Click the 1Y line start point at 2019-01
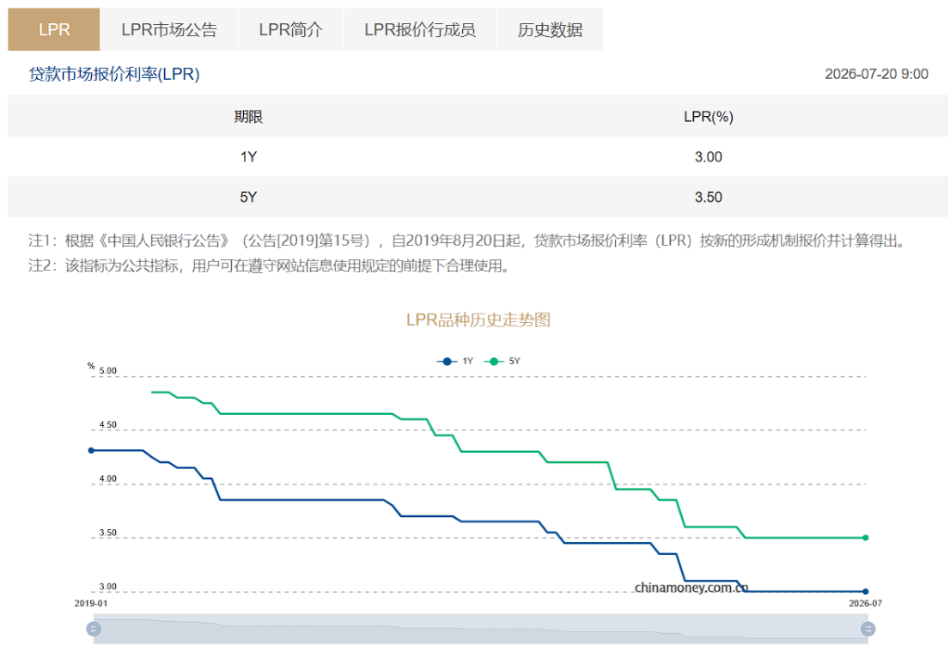Screen dimensions: 950x672 tap(92, 450)
